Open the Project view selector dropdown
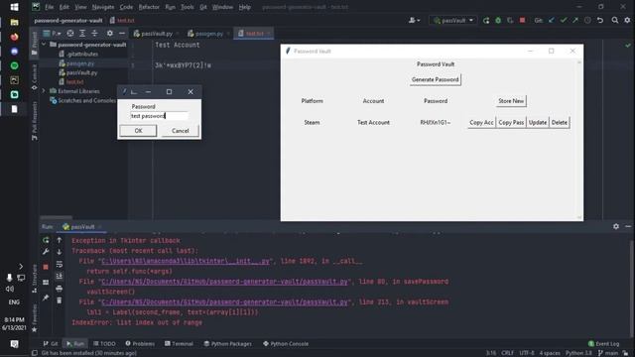This screenshot has width=635, height=357. [x=52, y=33]
